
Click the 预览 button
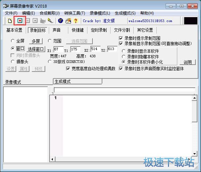(39, 69)
